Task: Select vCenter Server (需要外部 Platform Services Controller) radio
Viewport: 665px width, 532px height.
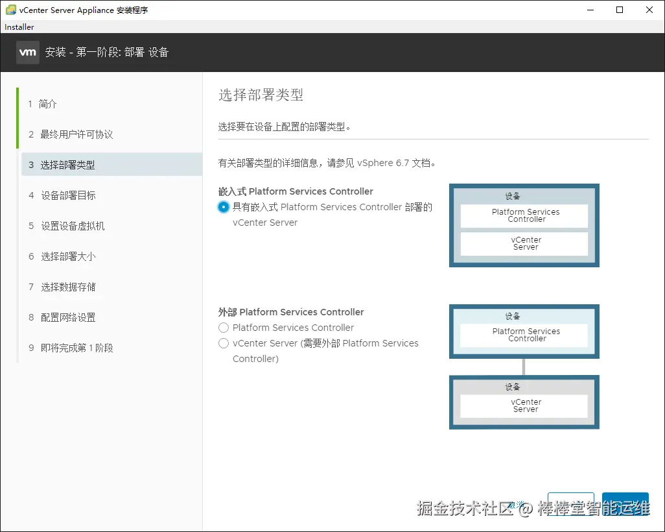Action: click(224, 343)
